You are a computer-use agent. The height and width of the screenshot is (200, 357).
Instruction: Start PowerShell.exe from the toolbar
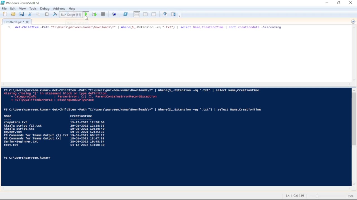[126, 14]
